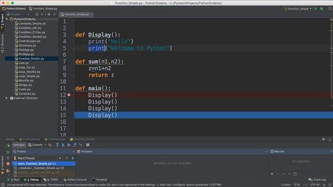The width and height of the screenshot is (333, 187).
Task: Collapse the Python3Udemy project folder
Action: click(7, 19)
